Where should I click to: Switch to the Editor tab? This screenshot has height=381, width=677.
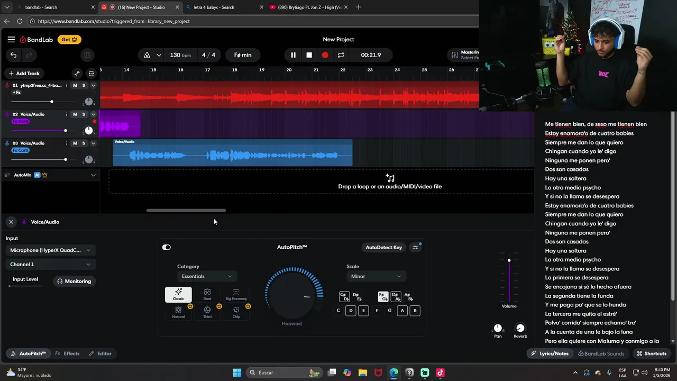pos(100,353)
